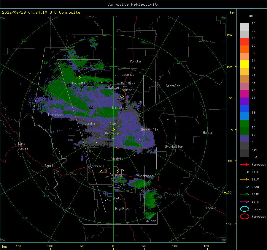Select the green 22JP arrow icon

click(x=244, y=194)
